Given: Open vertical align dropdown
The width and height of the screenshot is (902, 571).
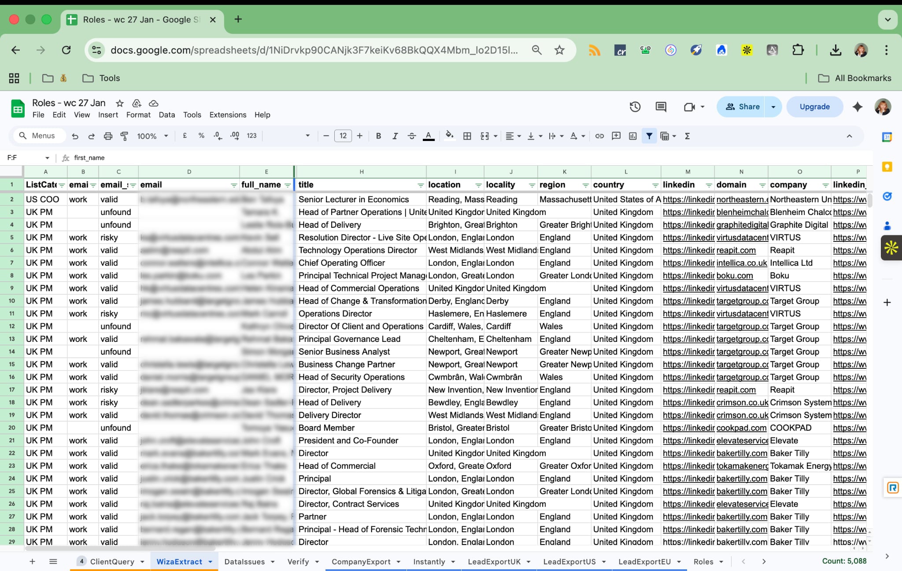Looking at the screenshot, I should [535, 136].
